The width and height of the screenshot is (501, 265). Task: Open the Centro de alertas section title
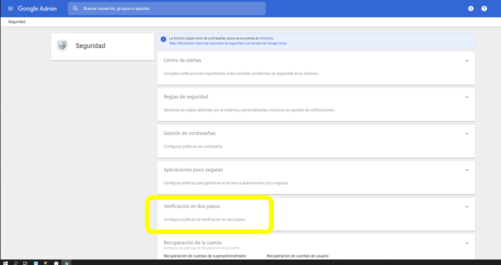click(182, 60)
